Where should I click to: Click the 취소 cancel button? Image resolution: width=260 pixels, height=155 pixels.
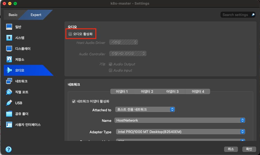pyautogui.click(x=231, y=149)
